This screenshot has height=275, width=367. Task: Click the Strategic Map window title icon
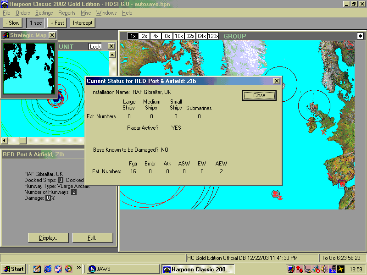[6, 35]
